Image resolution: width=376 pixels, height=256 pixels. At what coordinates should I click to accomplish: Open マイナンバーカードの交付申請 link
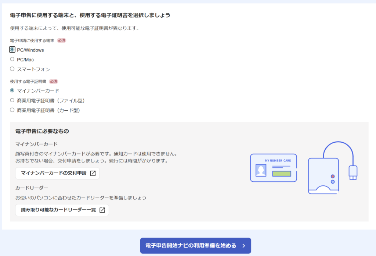click(54, 173)
